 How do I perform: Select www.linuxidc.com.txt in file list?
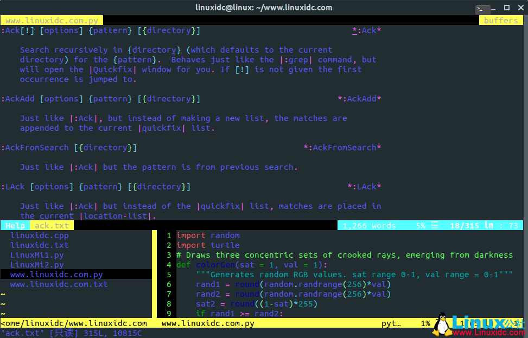pos(59,284)
